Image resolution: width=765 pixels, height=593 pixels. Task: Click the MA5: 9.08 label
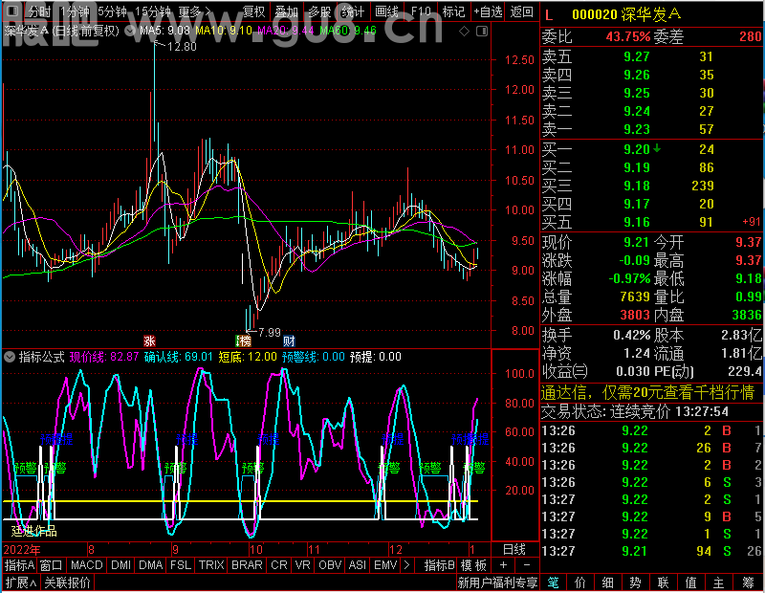click(164, 31)
